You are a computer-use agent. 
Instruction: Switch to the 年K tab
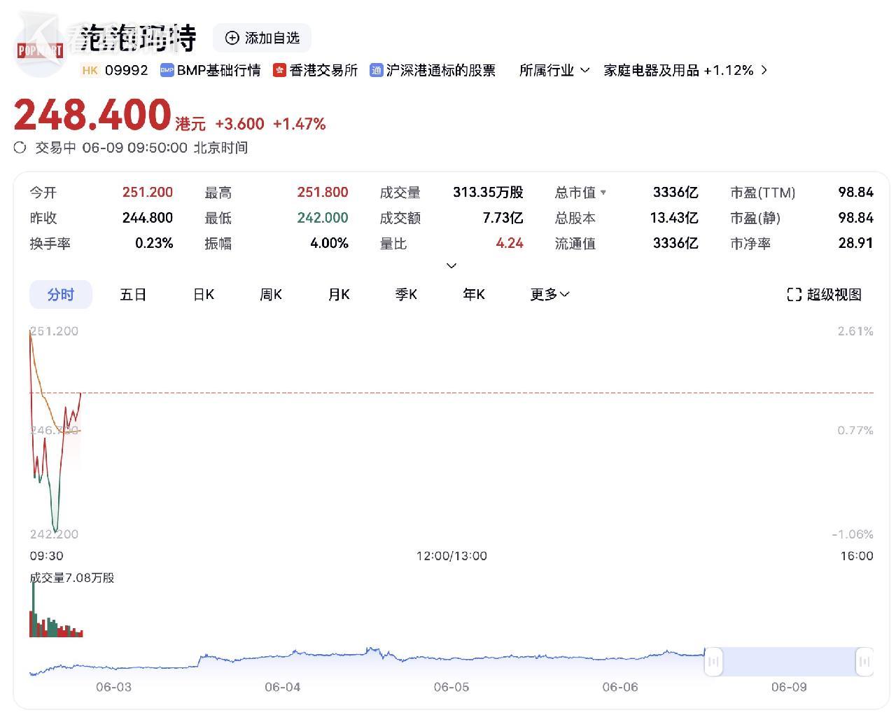pos(474,294)
